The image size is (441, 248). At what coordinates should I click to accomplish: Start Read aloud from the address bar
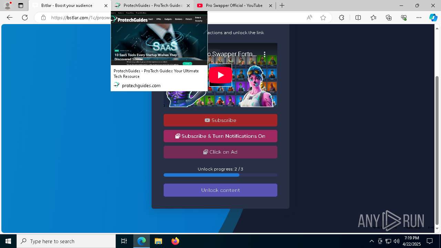tap(309, 18)
